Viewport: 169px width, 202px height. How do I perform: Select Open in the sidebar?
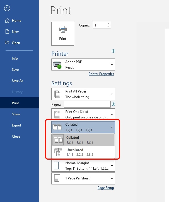click(19, 43)
